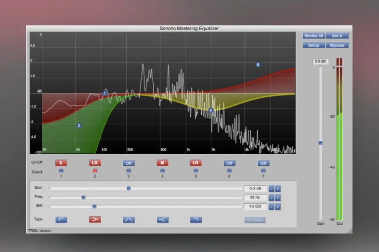Image resolution: width=379 pixels, height=252 pixels.
Task: Switch band 3 from Off to on
Action: tap(128, 163)
